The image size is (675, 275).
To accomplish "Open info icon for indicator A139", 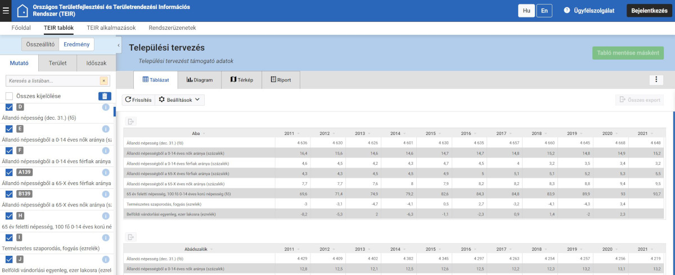I will click(x=105, y=172).
